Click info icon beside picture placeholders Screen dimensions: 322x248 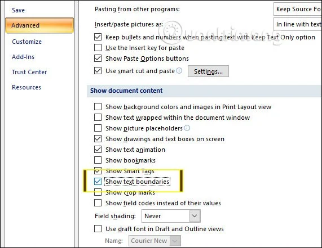[x=187, y=128]
